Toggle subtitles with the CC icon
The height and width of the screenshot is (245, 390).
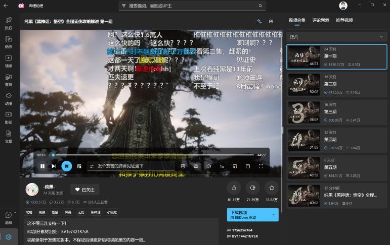click(x=196, y=166)
